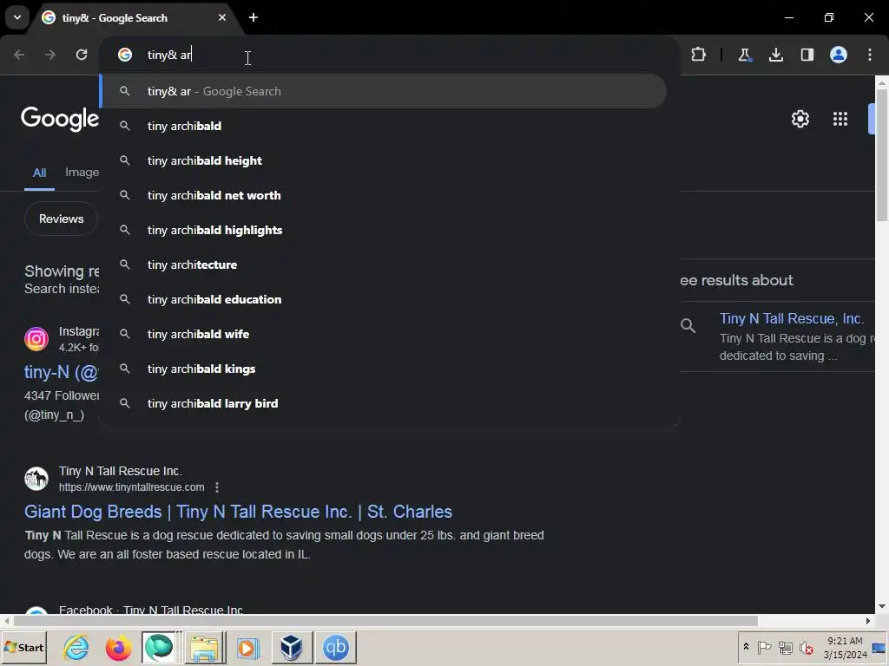Screen dimensions: 889x666
Task: Click the vertical page scrollbar thumb
Action: [x=882, y=154]
